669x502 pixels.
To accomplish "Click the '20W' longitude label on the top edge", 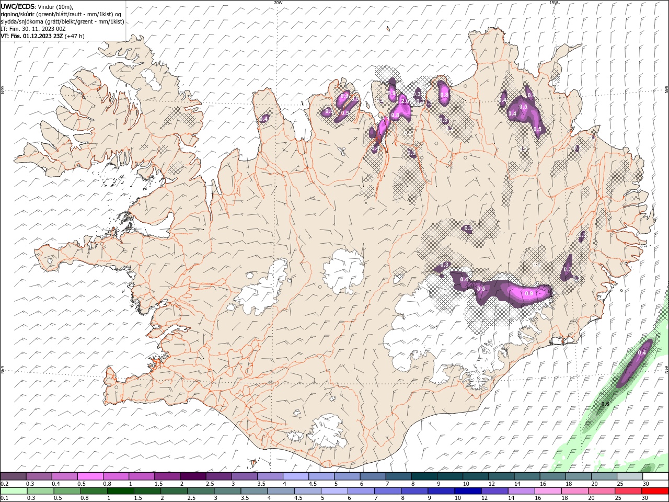I will pyautogui.click(x=278, y=3).
